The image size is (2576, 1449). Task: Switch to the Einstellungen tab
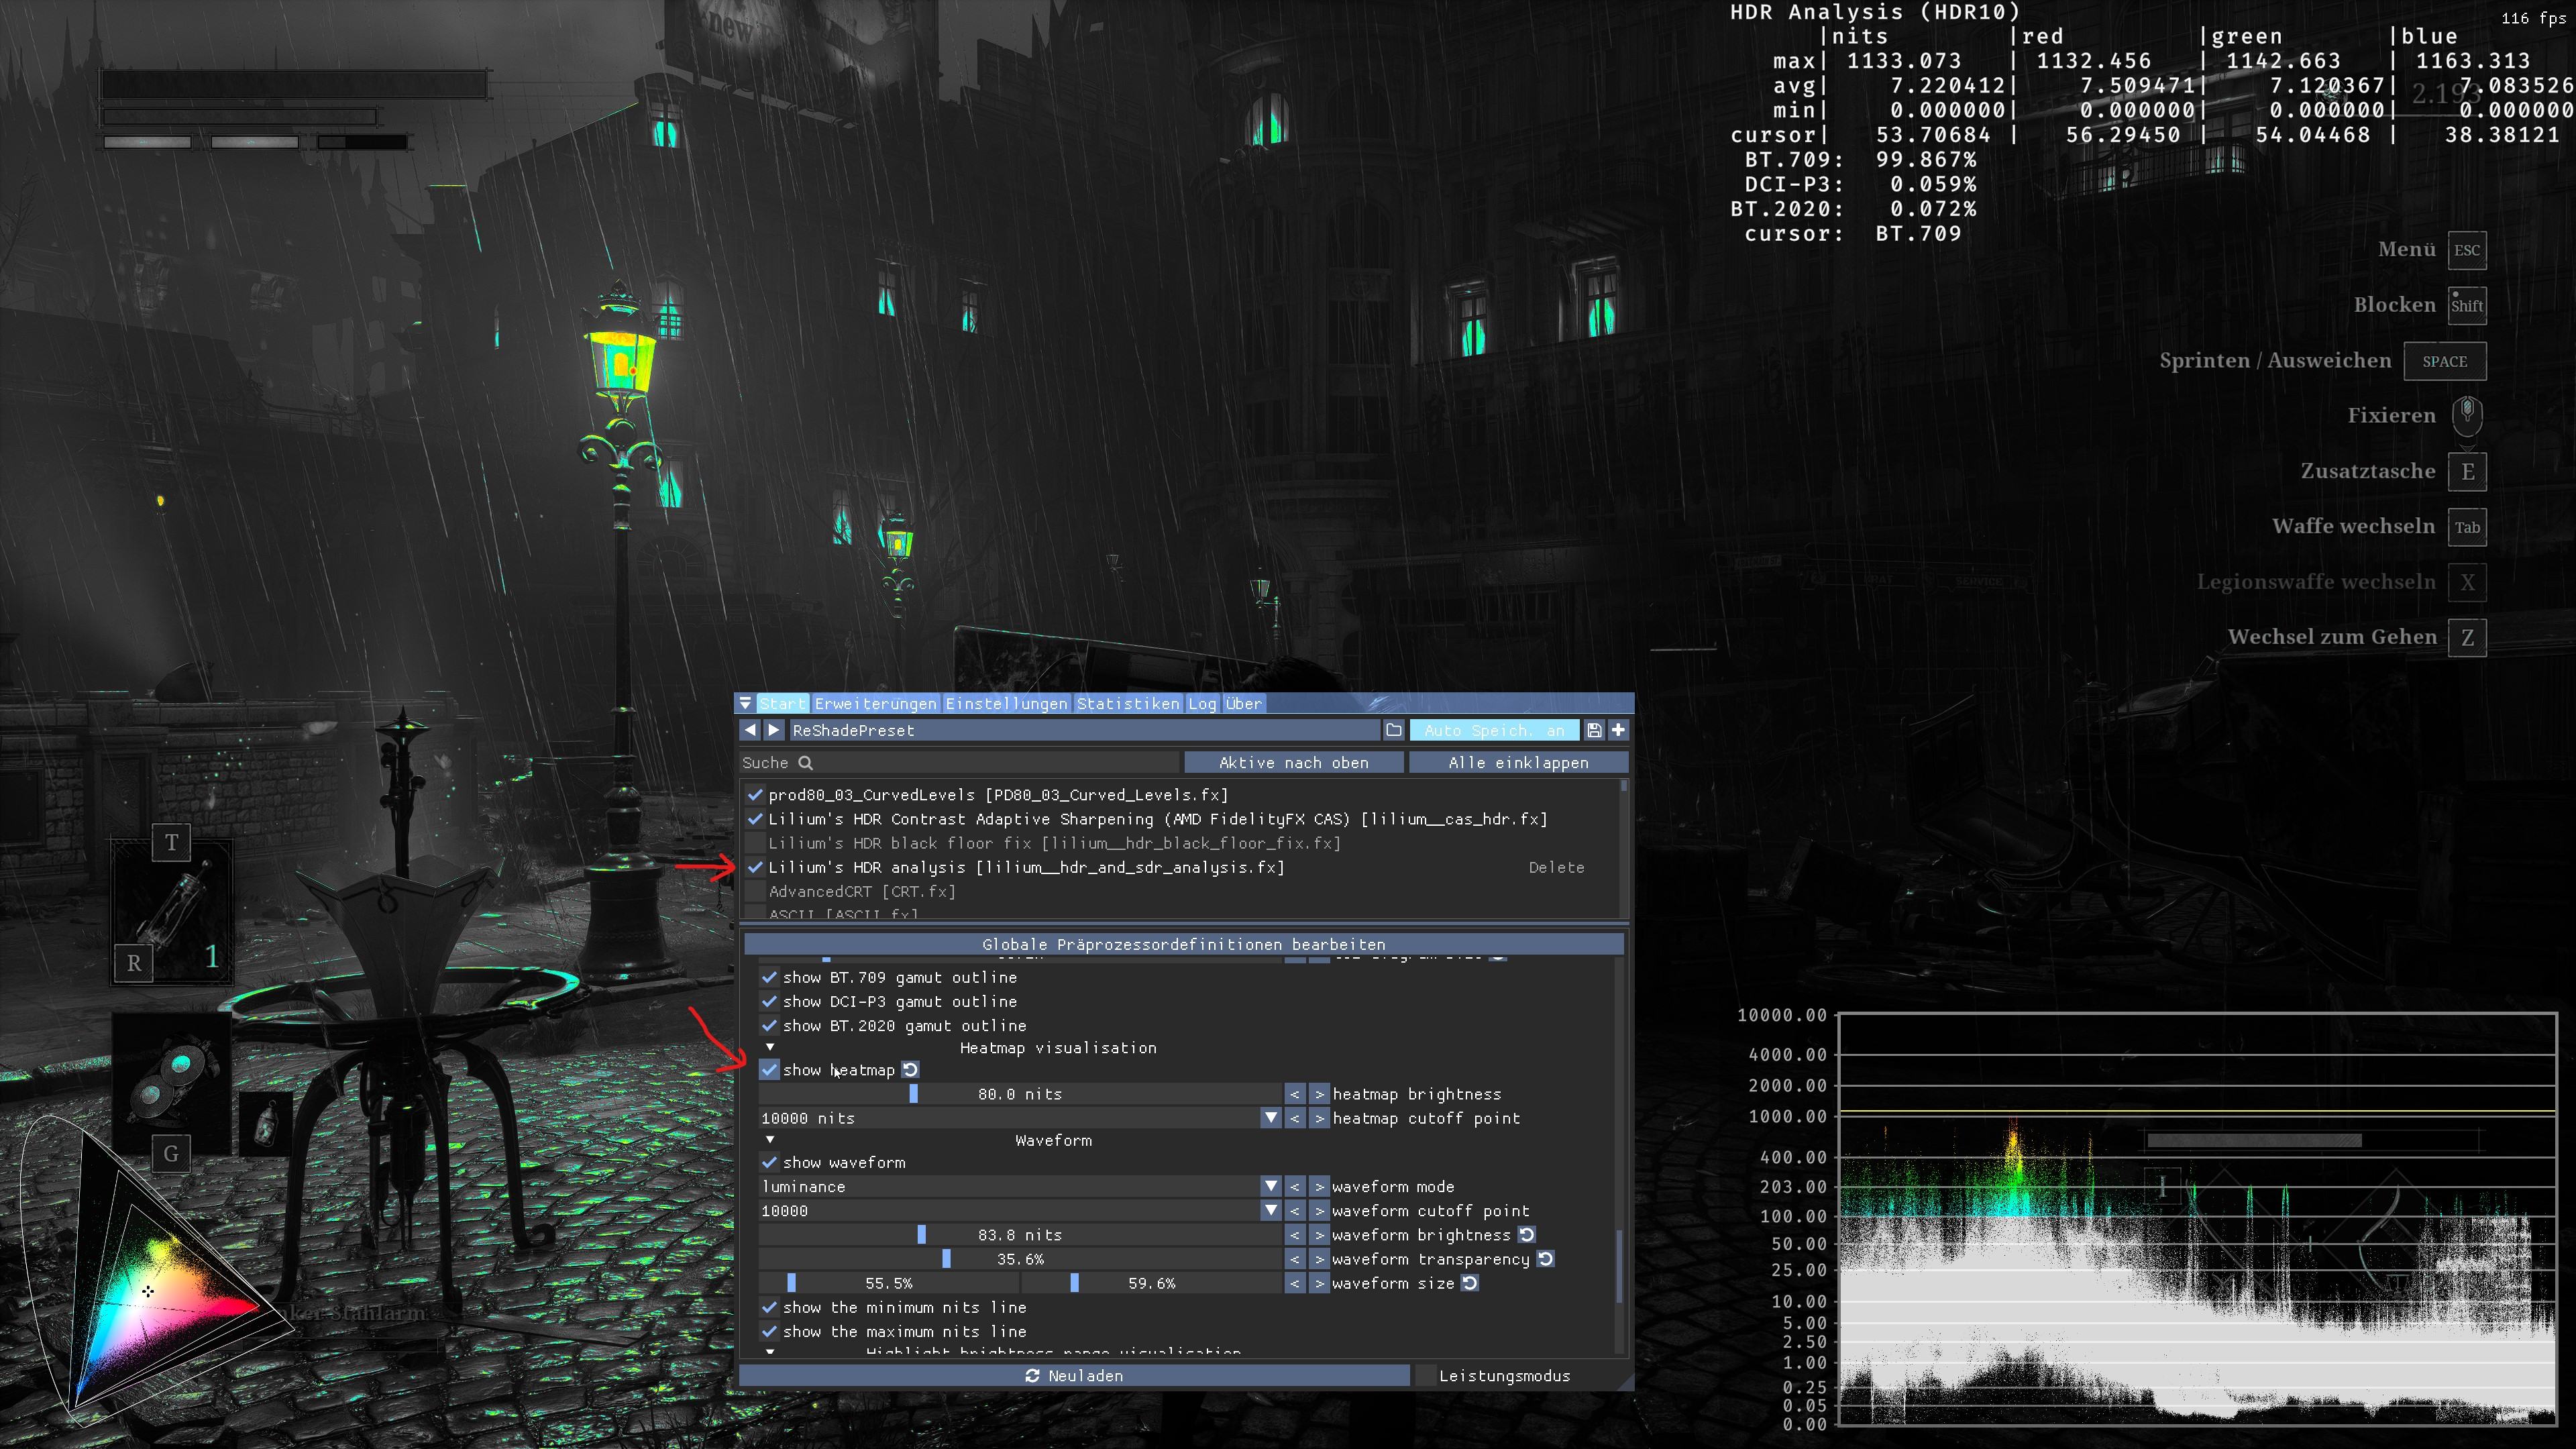pyautogui.click(x=1006, y=703)
